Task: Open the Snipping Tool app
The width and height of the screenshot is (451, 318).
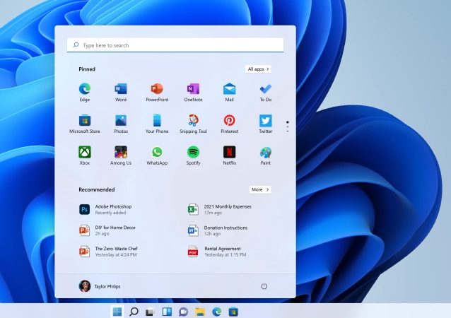Action: (x=193, y=121)
